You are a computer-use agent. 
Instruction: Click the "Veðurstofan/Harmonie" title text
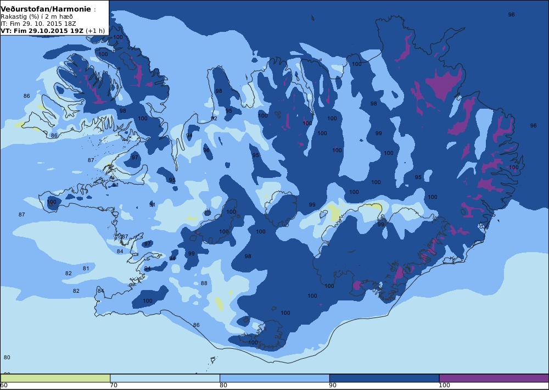46,9
